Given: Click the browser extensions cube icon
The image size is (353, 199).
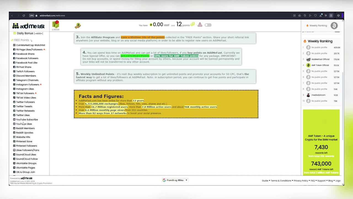Looking at the screenshot, I should 338,15.
